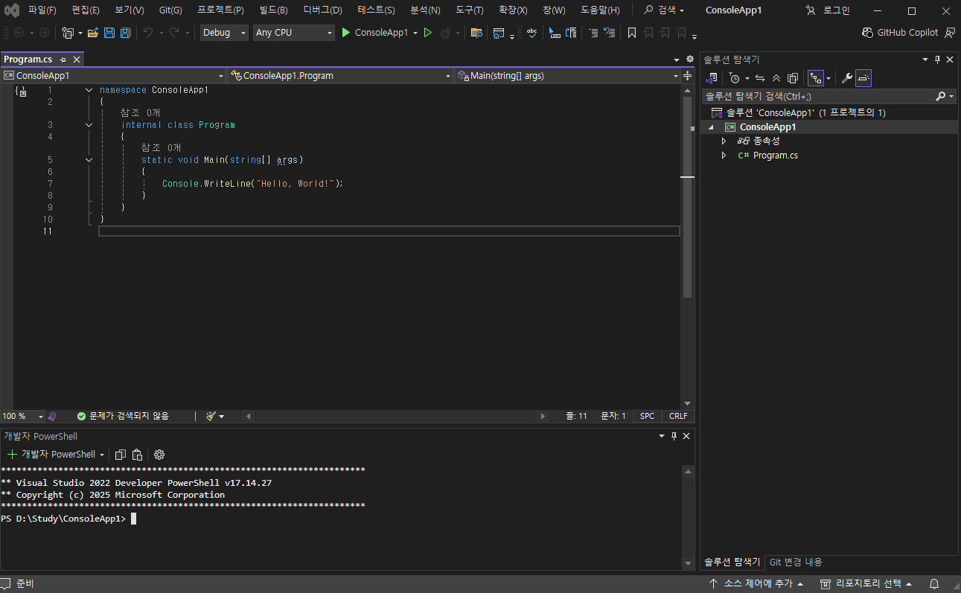Click the GitHub Copilot button
This screenshot has width=961, height=593.
900,33
